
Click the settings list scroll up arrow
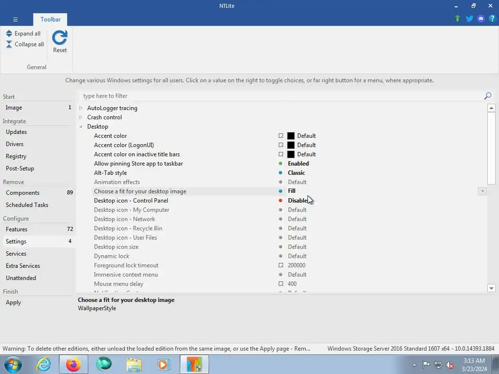pos(491,108)
